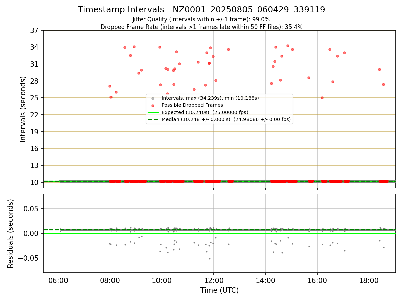Click the Residuals (seconds) y-axis label

tap(10, 234)
